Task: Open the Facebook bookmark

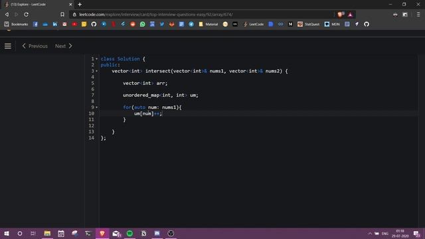Action: [35, 24]
